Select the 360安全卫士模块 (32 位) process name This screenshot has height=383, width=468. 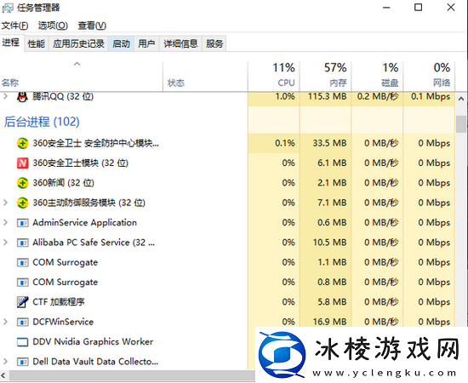pyautogui.click(x=80, y=163)
